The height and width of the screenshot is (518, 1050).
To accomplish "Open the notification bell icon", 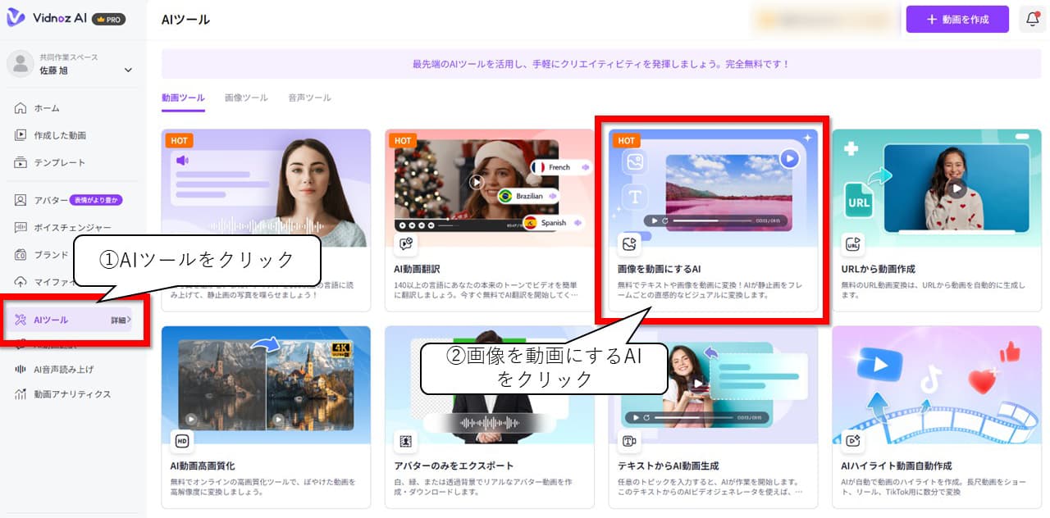I will (x=1032, y=19).
